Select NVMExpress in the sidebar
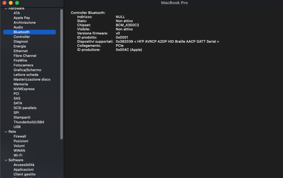This screenshot has height=178, width=283. pyautogui.click(x=24, y=89)
